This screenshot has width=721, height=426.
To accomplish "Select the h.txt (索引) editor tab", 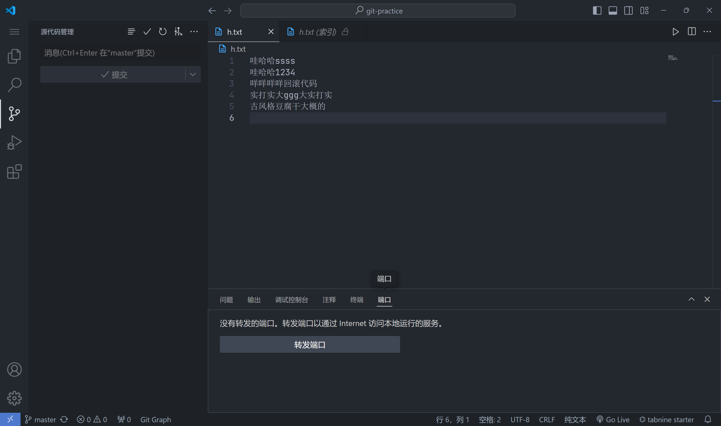I will (317, 32).
